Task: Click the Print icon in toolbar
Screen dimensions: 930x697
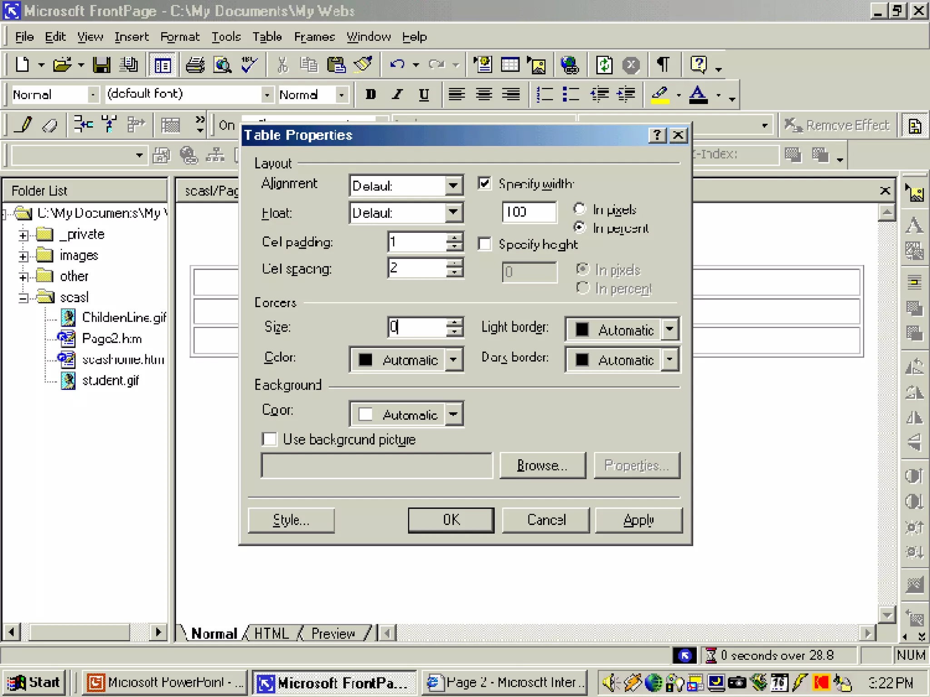Action: click(x=195, y=65)
